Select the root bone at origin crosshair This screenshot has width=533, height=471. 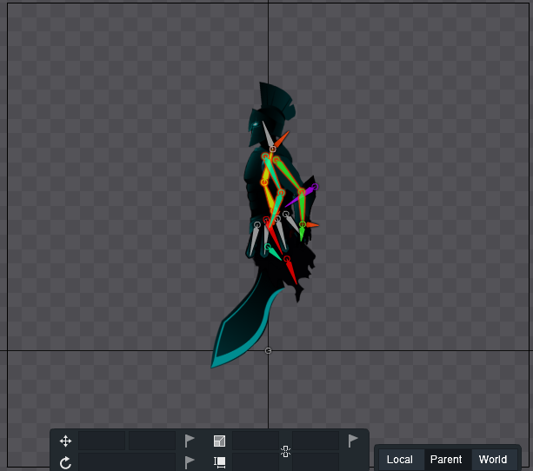point(268,350)
